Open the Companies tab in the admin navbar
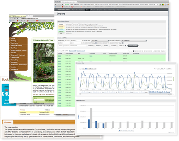 (99, 10)
